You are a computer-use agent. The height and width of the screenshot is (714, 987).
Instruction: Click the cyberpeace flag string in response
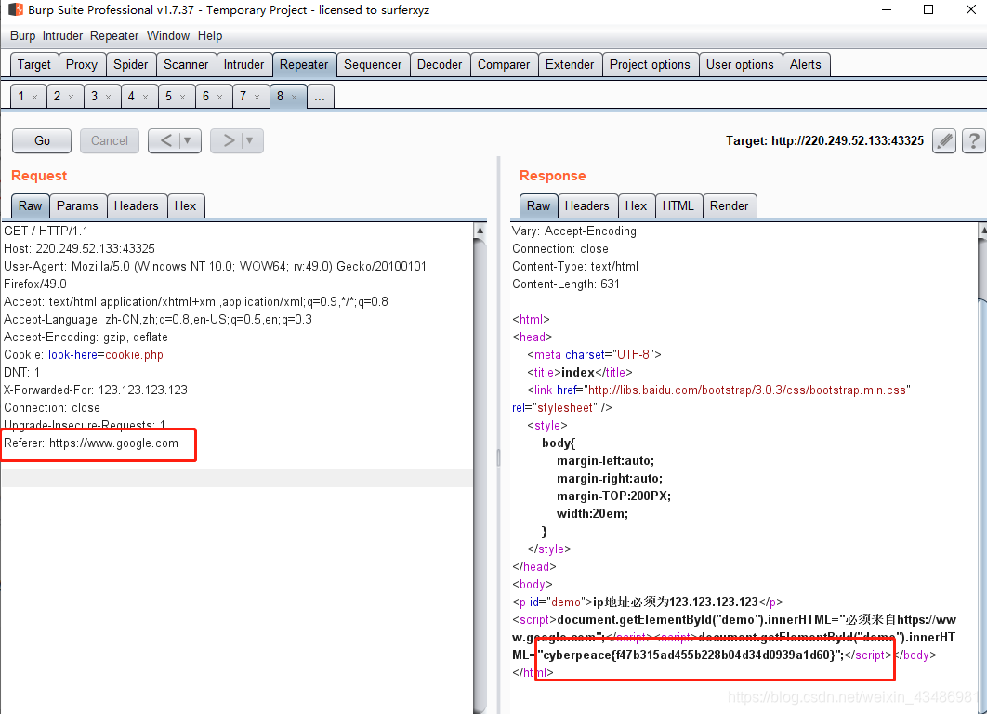tap(690, 654)
